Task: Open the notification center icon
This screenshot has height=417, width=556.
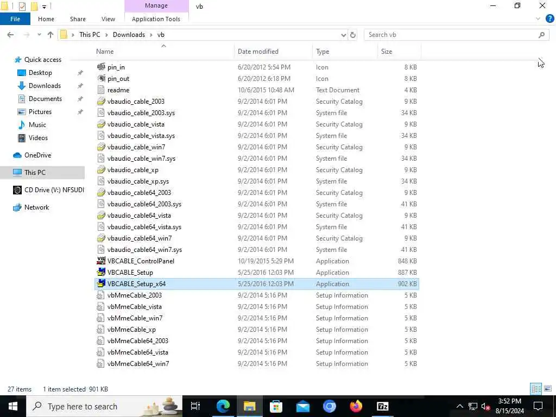Action: [x=538, y=406]
